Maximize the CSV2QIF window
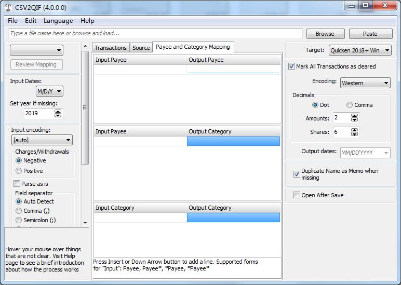Image resolution: width=401 pixels, height=285 pixels. pyautogui.click(x=366, y=6)
